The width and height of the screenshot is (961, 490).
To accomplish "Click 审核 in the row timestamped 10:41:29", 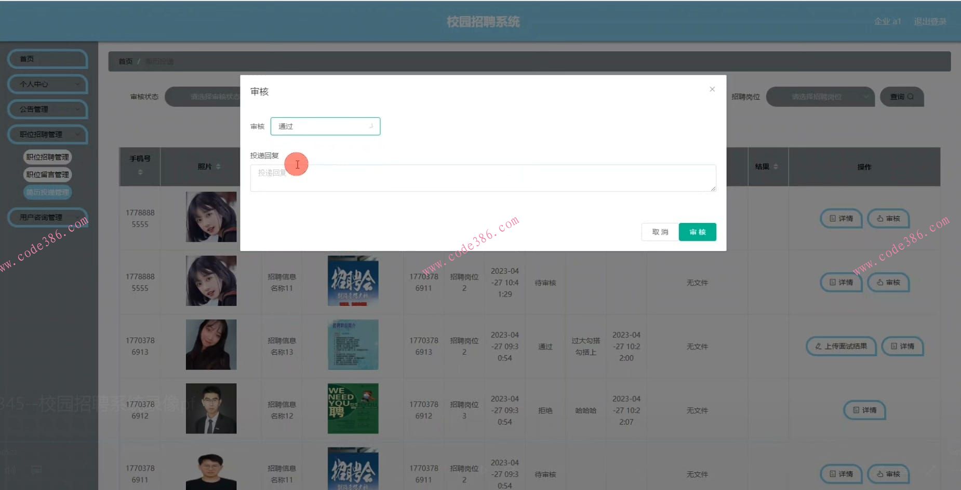I will coord(889,283).
